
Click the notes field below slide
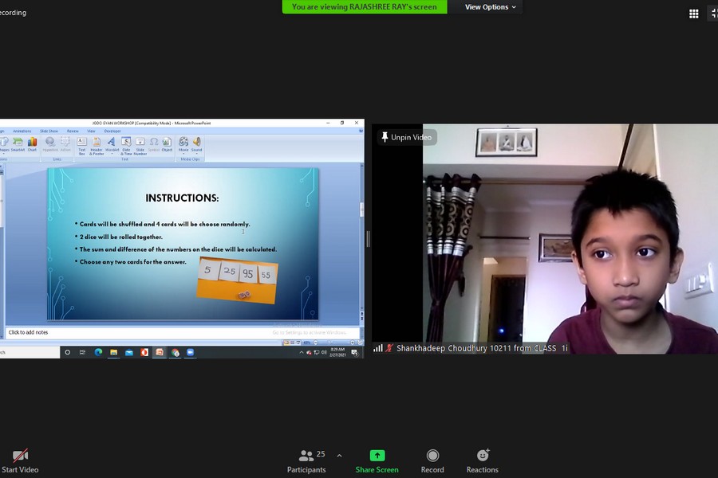click(183, 332)
